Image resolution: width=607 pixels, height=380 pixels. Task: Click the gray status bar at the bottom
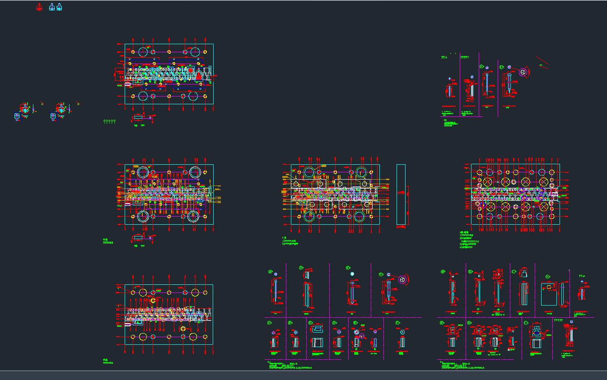click(303, 375)
